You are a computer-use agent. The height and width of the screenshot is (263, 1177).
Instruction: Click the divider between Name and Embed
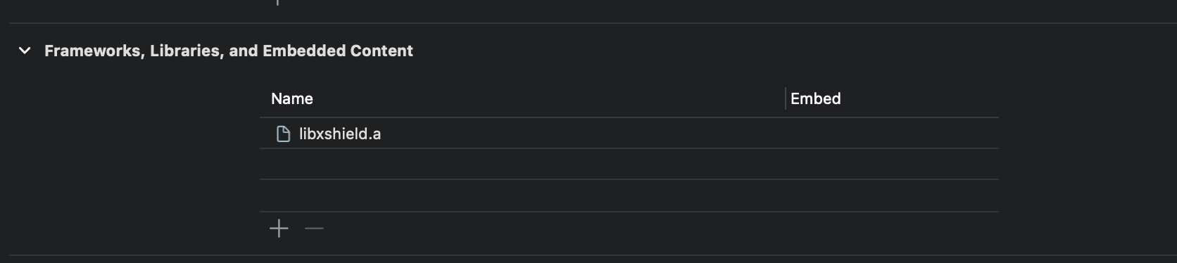[786, 98]
